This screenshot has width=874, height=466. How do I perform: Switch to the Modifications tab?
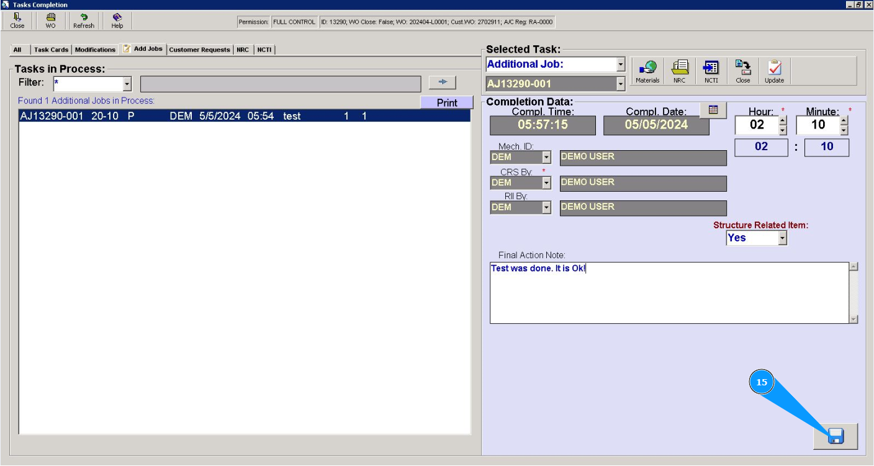pos(95,50)
